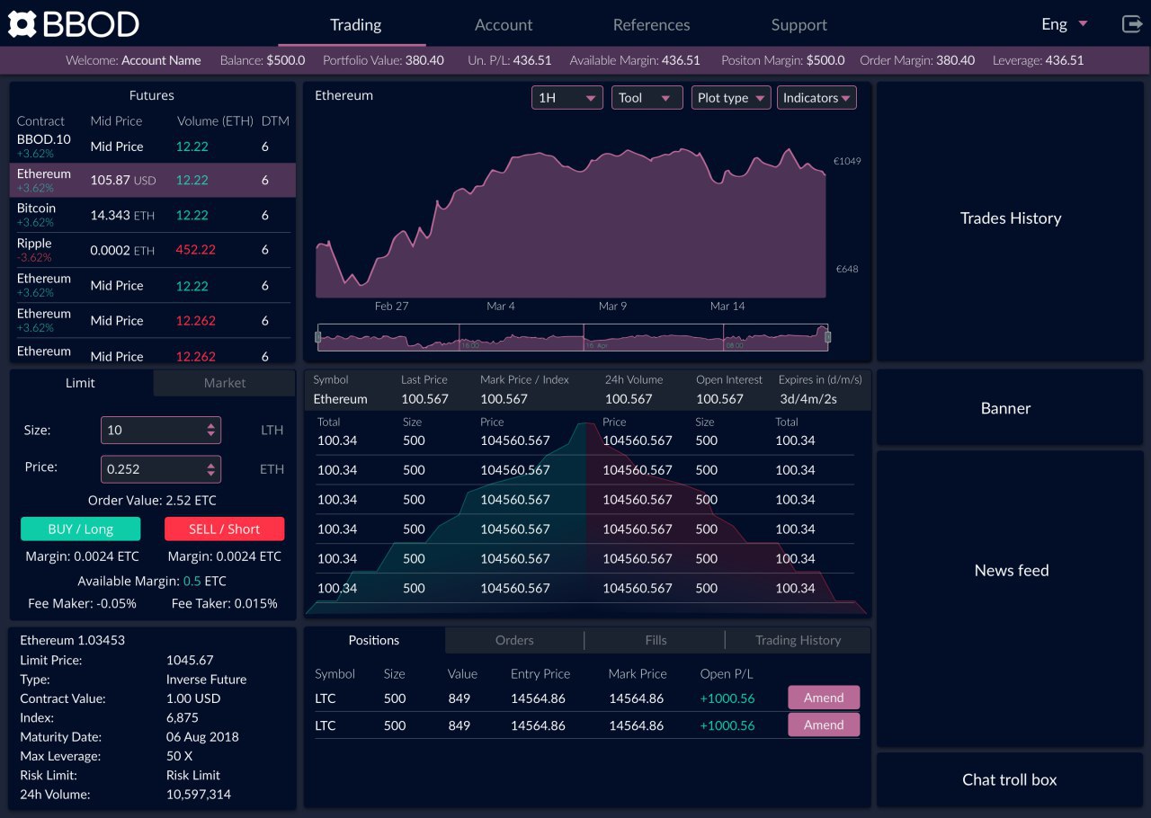Click the SELL / Short button

(225, 529)
